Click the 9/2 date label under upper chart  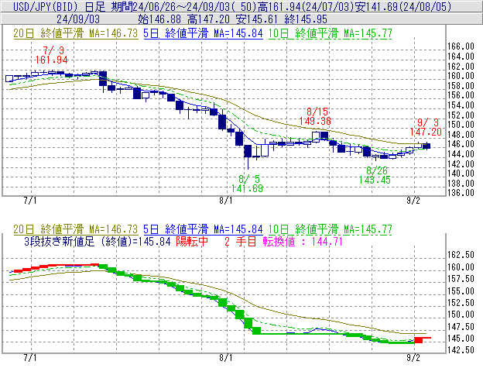click(x=413, y=201)
